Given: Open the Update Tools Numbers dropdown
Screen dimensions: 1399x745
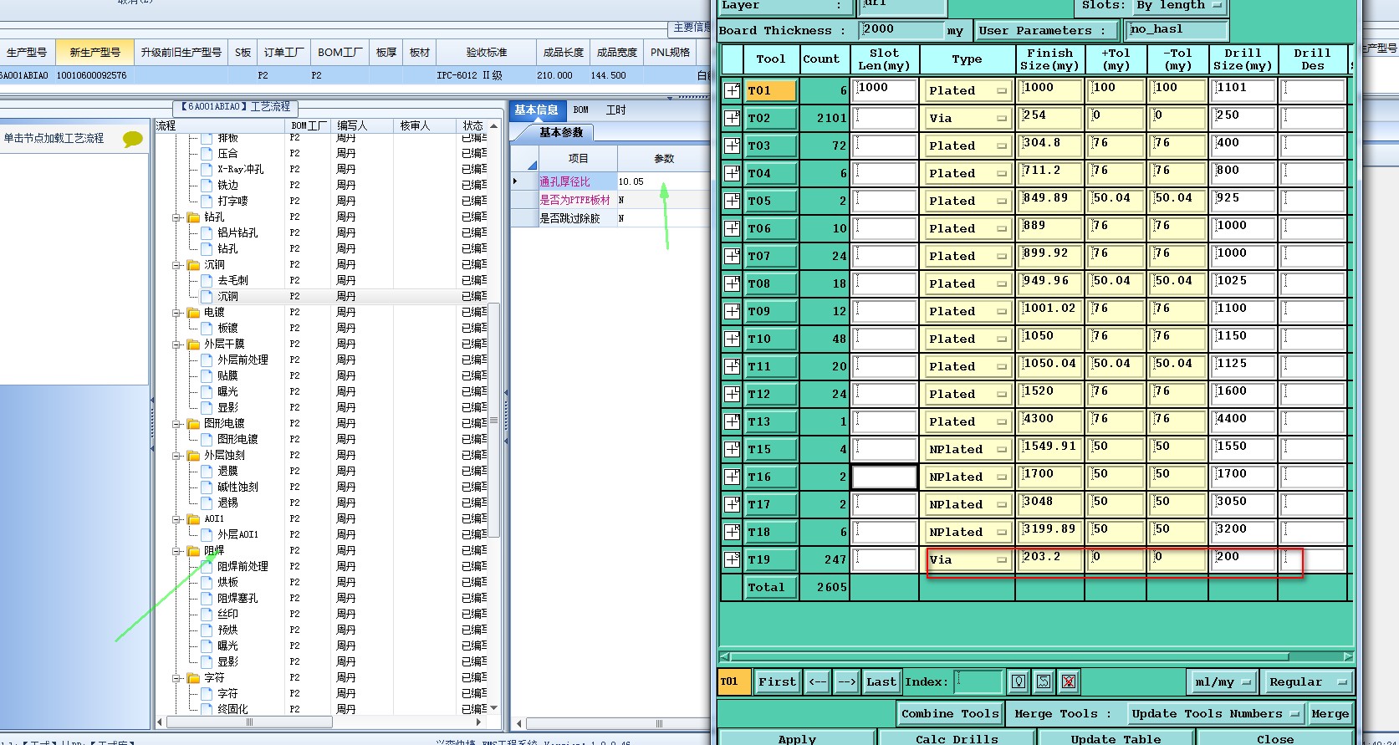Looking at the screenshot, I should coord(1215,714).
